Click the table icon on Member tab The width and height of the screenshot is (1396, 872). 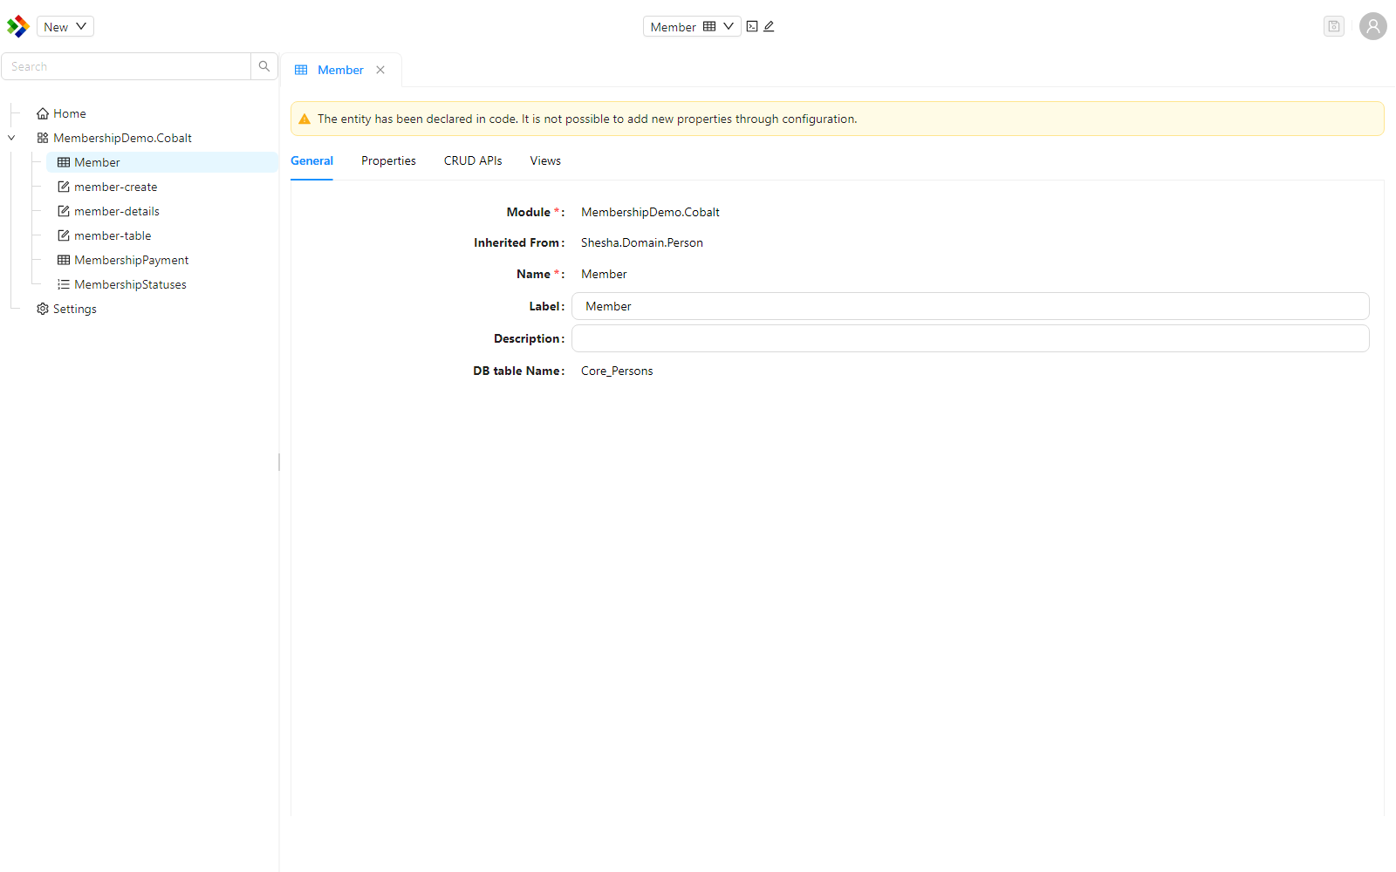tap(301, 70)
